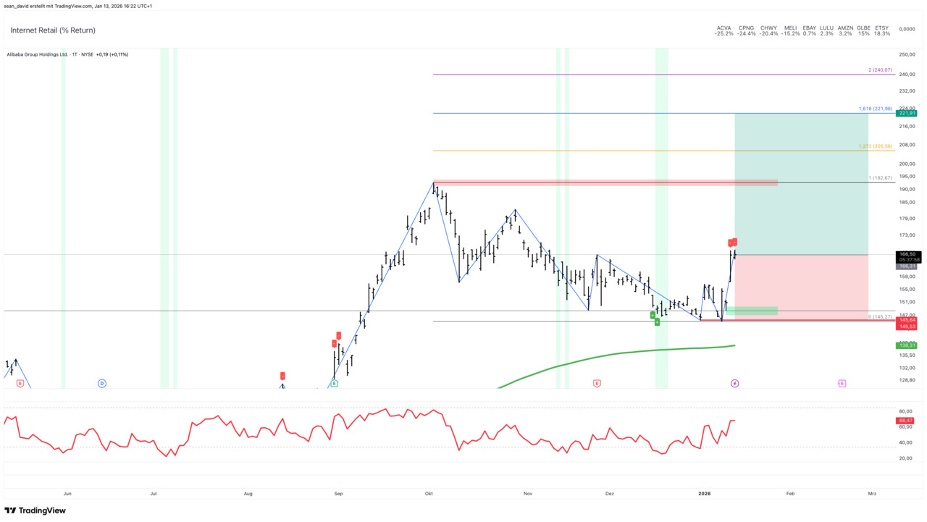Click the Okt label on the time axis

pyautogui.click(x=429, y=494)
